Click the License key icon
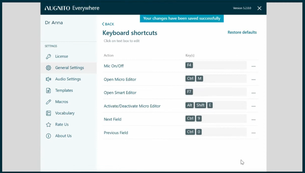This screenshot has width=305, height=173. click(48, 56)
